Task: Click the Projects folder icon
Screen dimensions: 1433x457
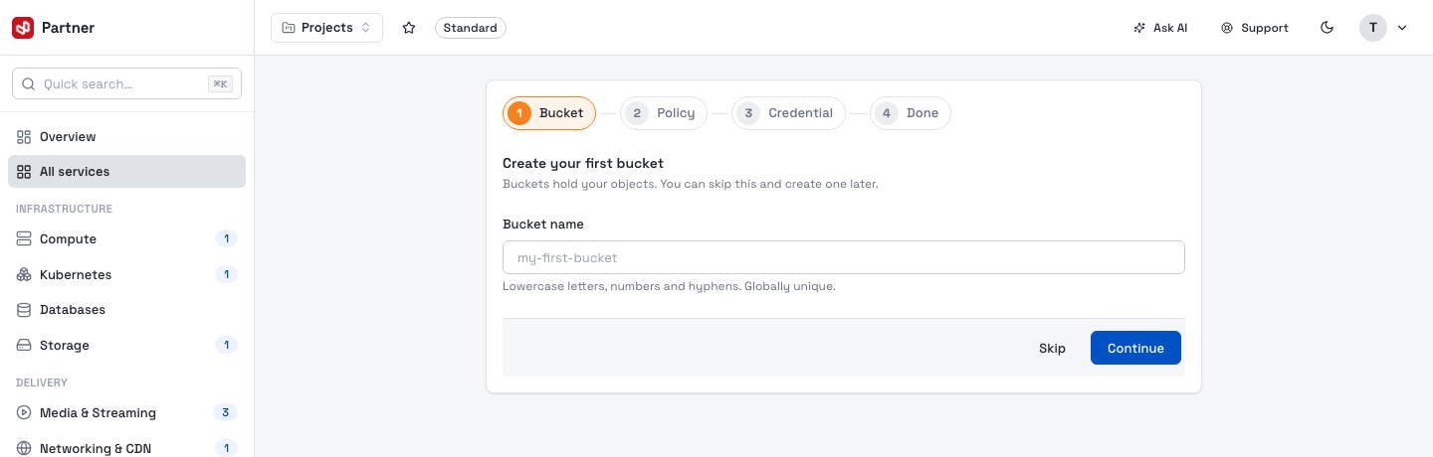Action: coord(289,28)
